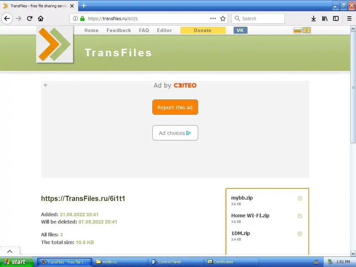This screenshot has height=267, width=356.
Task: Click the keyboard icon in taskbar
Action: point(316,262)
